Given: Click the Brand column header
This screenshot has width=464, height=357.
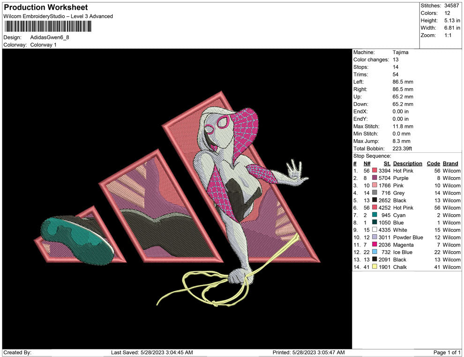Looking at the screenshot, I should coord(450,164).
